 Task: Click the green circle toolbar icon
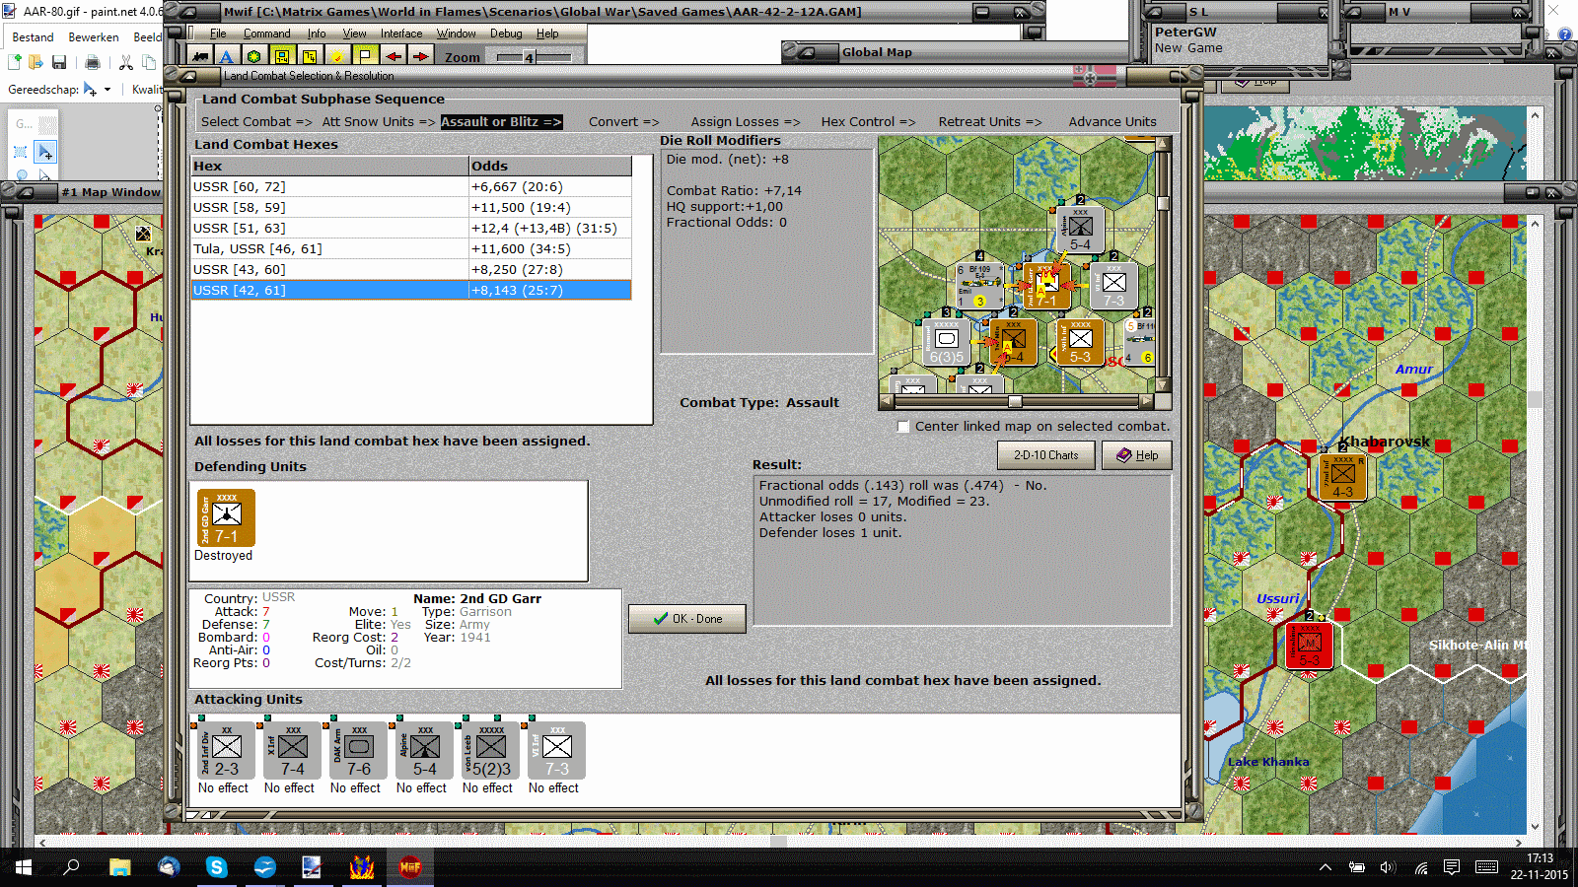pyautogui.click(x=253, y=56)
